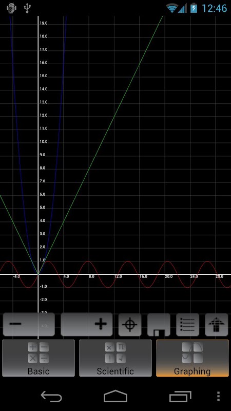Tap the Android home navigation button
The image size is (231, 411).
click(115, 396)
